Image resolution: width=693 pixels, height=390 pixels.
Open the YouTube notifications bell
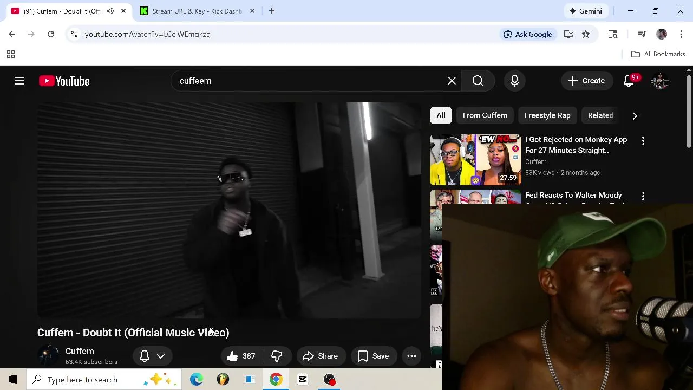tap(629, 81)
